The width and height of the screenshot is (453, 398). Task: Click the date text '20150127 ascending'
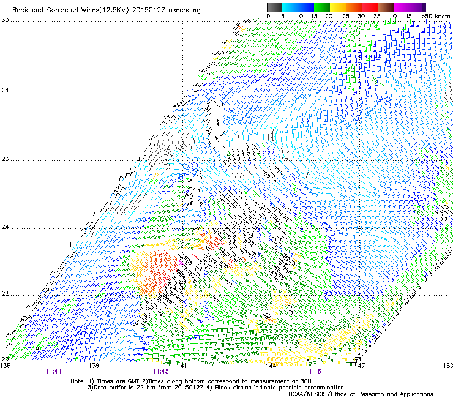pyautogui.click(x=166, y=10)
